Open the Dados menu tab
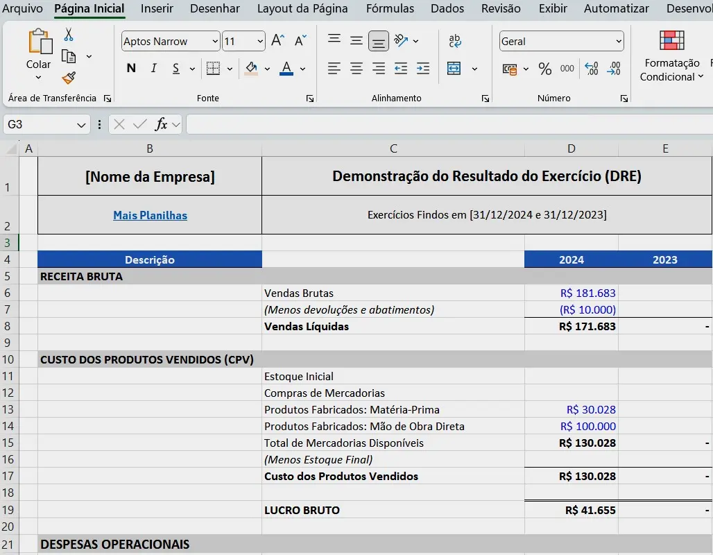The height and width of the screenshot is (555, 713). point(447,9)
